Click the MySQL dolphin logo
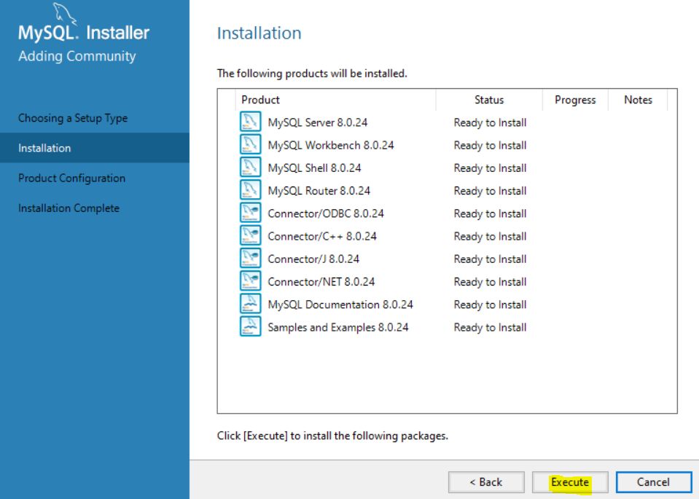Screen dimensions: 699x499 click(x=66, y=13)
